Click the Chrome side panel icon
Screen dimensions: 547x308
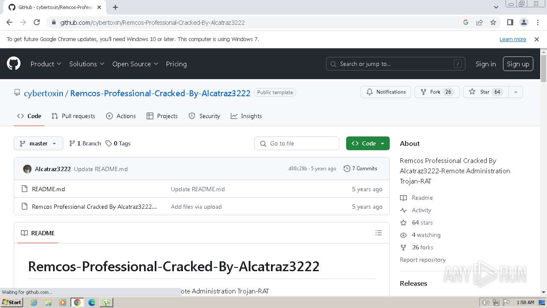(x=510, y=22)
